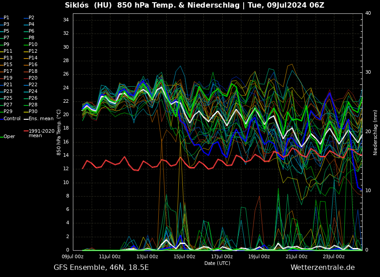
Task: Click the GFS Ensemble, 46N, 18.5E caption
Action: coord(101,268)
